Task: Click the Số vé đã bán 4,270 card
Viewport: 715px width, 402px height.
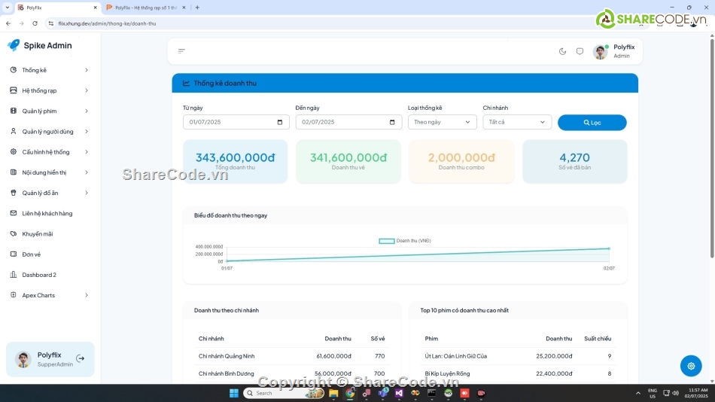Action: pyautogui.click(x=574, y=162)
